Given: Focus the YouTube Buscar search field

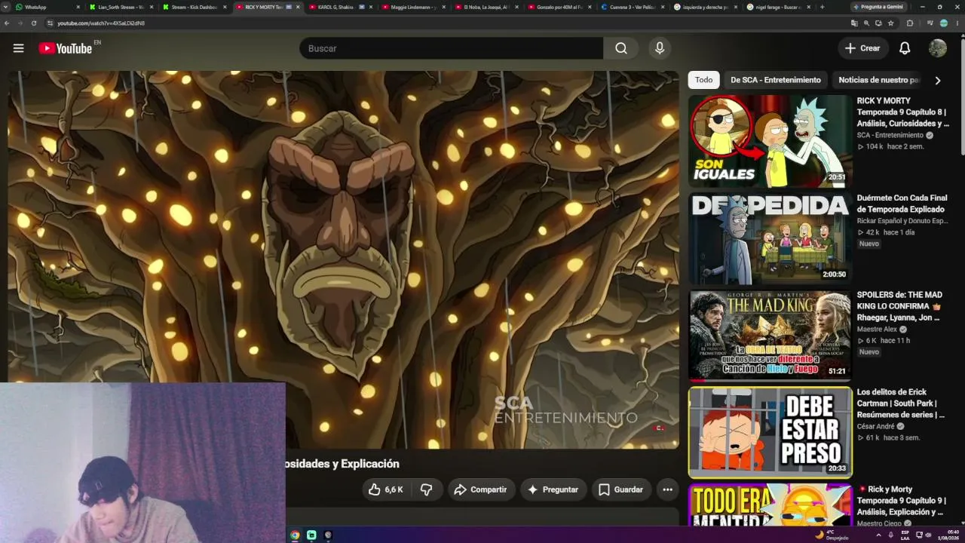Looking at the screenshot, I should click(x=451, y=48).
